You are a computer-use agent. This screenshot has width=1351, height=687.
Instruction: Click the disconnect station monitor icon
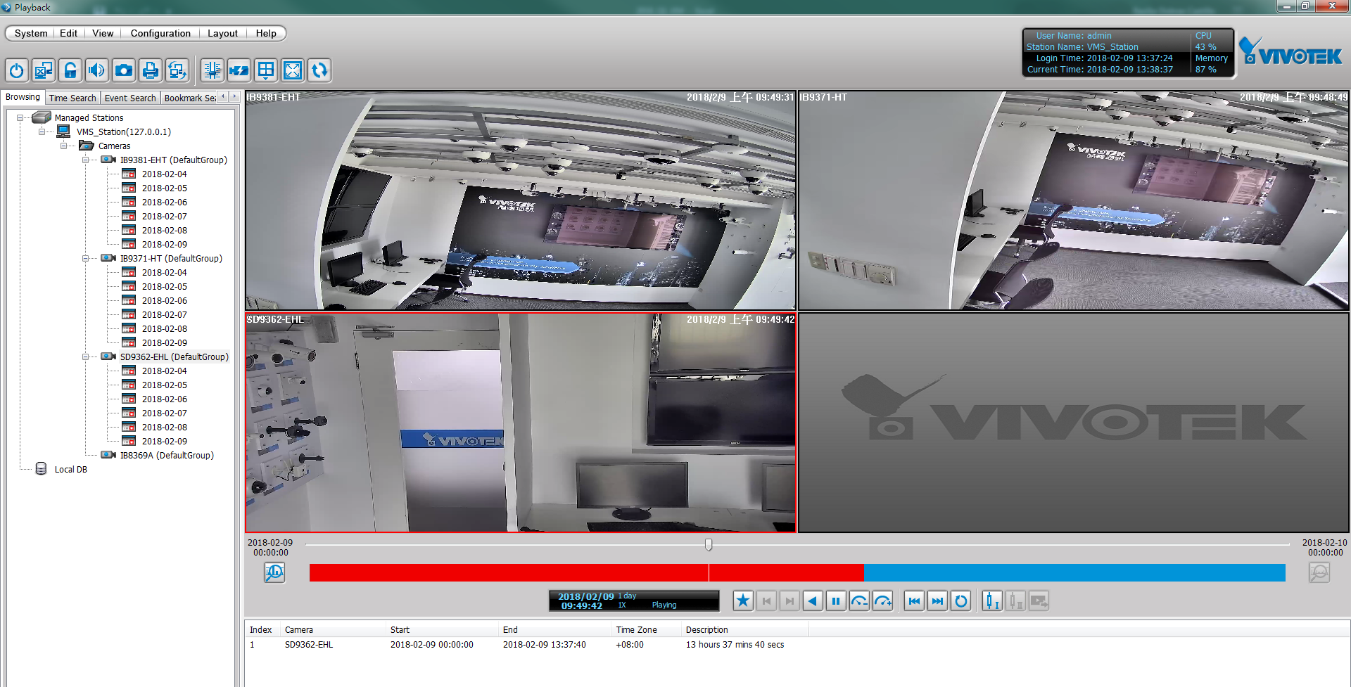click(44, 70)
